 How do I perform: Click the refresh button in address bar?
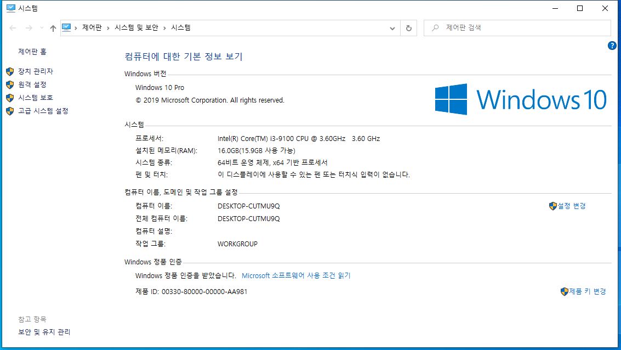pyautogui.click(x=409, y=28)
